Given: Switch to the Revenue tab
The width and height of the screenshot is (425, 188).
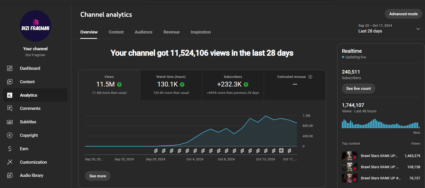Looking at the screenshot, I should 171,32.
